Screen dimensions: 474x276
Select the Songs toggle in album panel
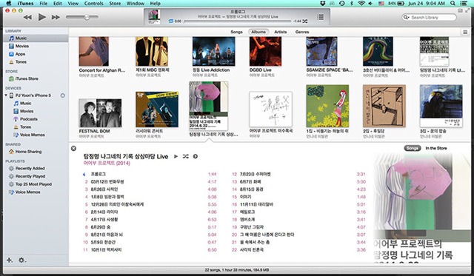[x=413, y=148]
